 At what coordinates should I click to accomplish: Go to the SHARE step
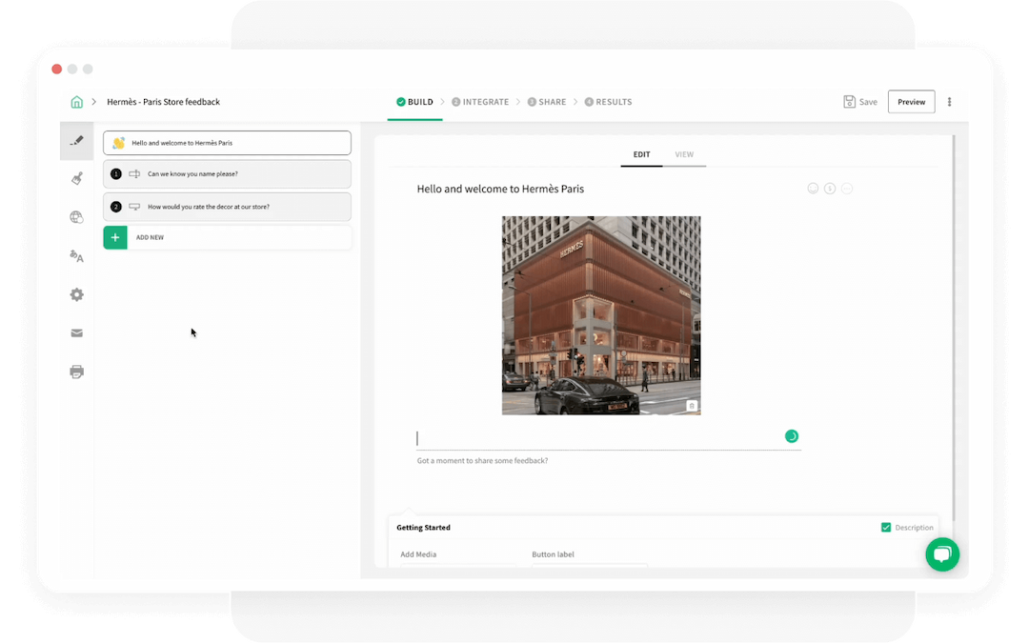tap(547, 101)
